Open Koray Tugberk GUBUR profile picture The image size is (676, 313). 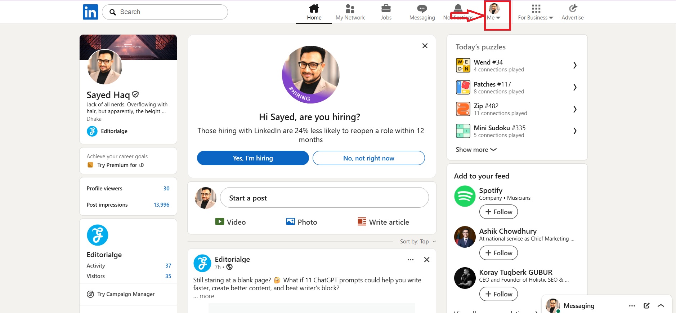click(x=465, y=278)
